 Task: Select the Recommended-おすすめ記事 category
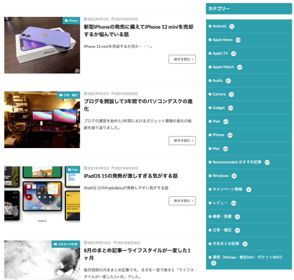pos(249,162)
